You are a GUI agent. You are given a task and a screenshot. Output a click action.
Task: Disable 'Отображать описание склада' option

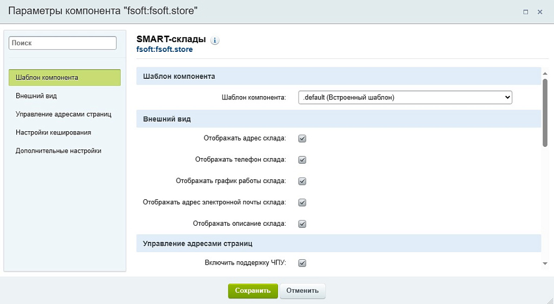(x=302, y=224)
